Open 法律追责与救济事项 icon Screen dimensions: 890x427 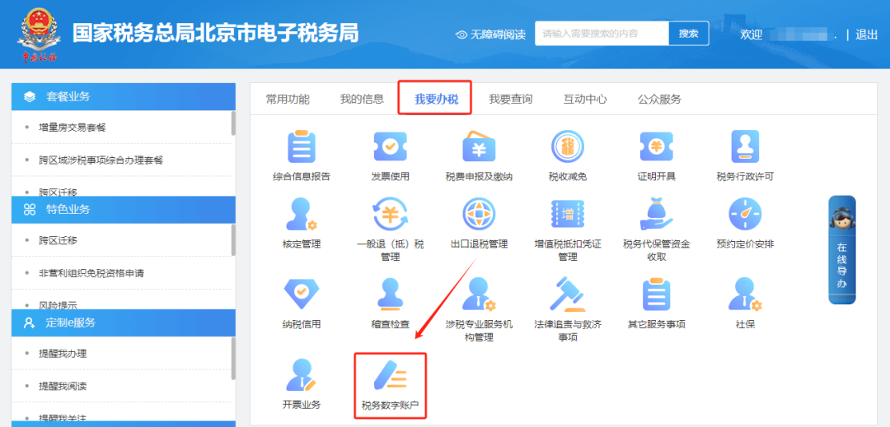point(568,295)
